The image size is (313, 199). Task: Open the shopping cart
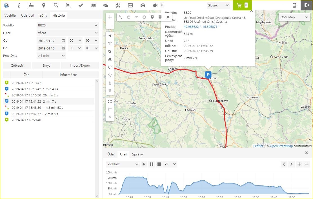[x=242, y=5]
